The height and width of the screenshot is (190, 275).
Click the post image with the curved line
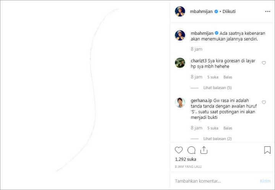pyautogui.click(x=85, y=95)
